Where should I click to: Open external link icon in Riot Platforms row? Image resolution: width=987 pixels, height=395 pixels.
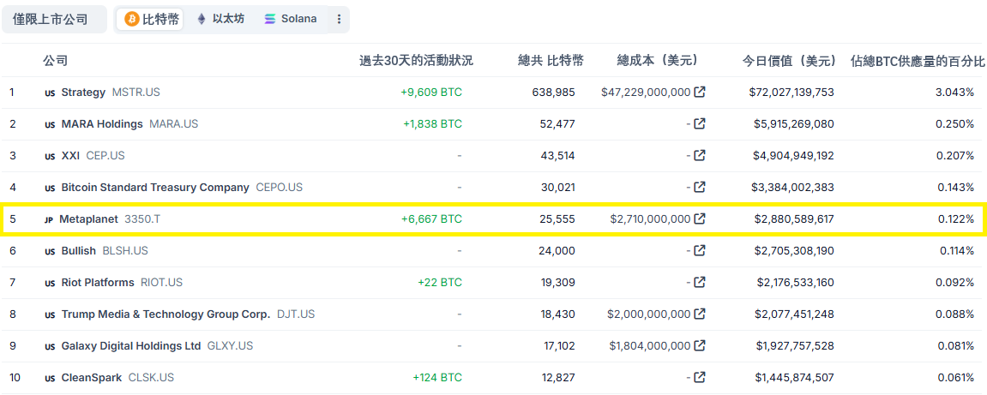(x=700, y=283)
